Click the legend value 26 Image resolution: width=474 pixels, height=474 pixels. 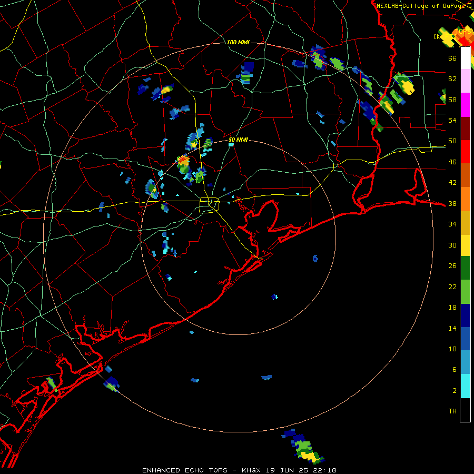tap(452, 266)
